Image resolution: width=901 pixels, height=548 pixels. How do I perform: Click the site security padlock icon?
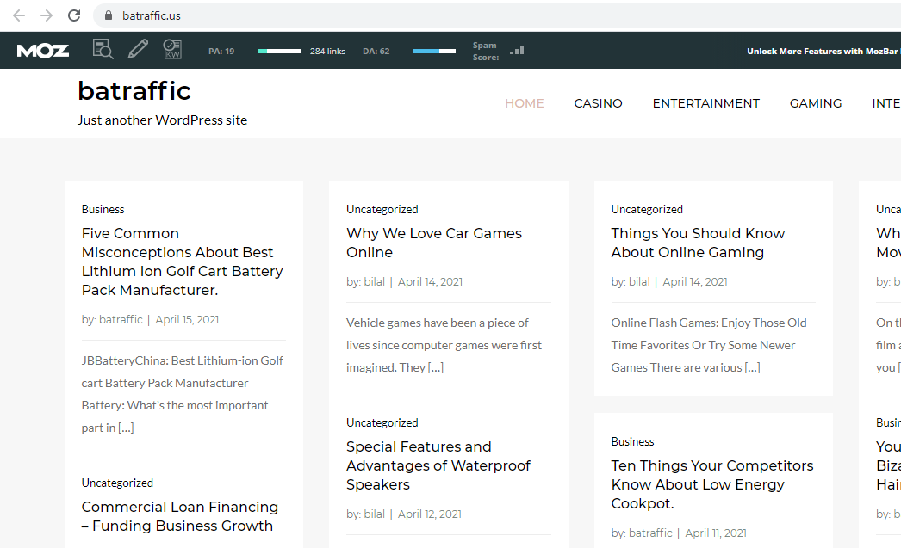coord(109,15)
